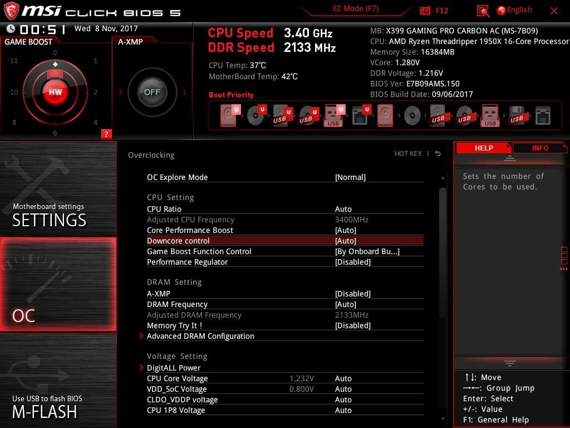570x428 pixels.
Task: Click the scrollbar up arrow
Action: [x=443, y=178]
